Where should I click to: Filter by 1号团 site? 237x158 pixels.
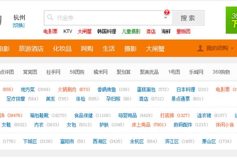pos(174,72)
